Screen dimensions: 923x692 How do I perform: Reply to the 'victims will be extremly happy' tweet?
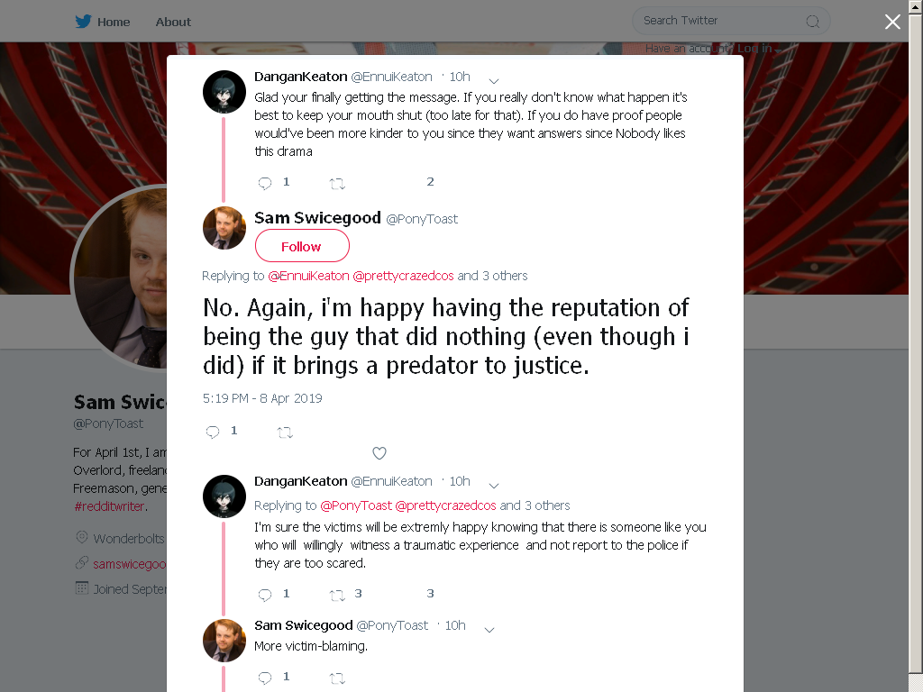(x=265, y=595)
